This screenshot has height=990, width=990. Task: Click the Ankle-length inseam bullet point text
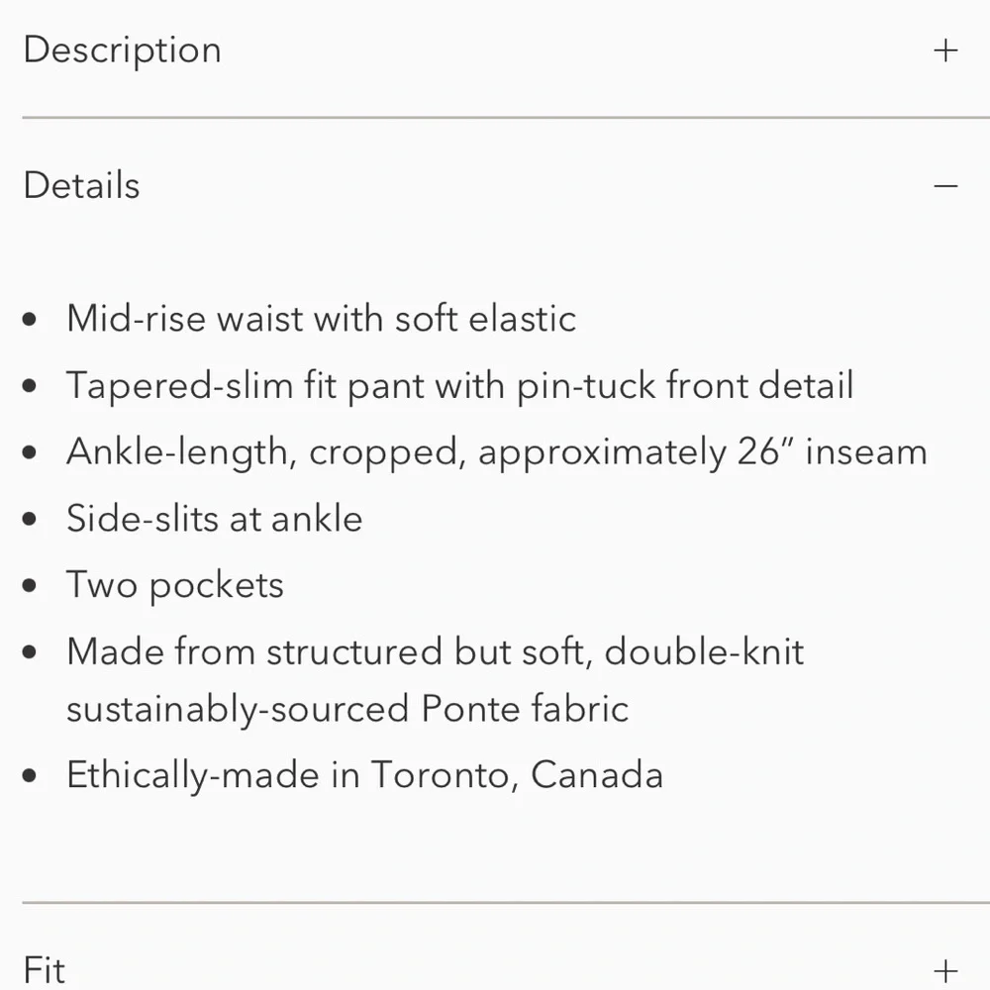pos(495,451)
